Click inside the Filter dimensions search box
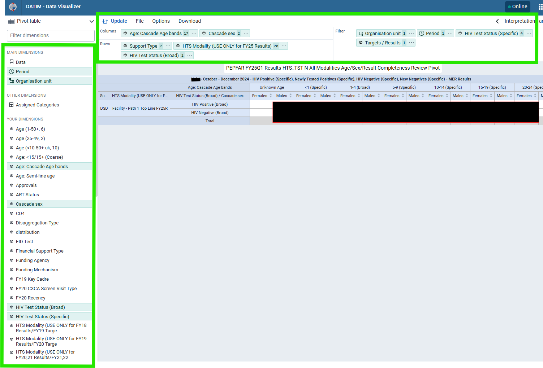 (51, 35)
